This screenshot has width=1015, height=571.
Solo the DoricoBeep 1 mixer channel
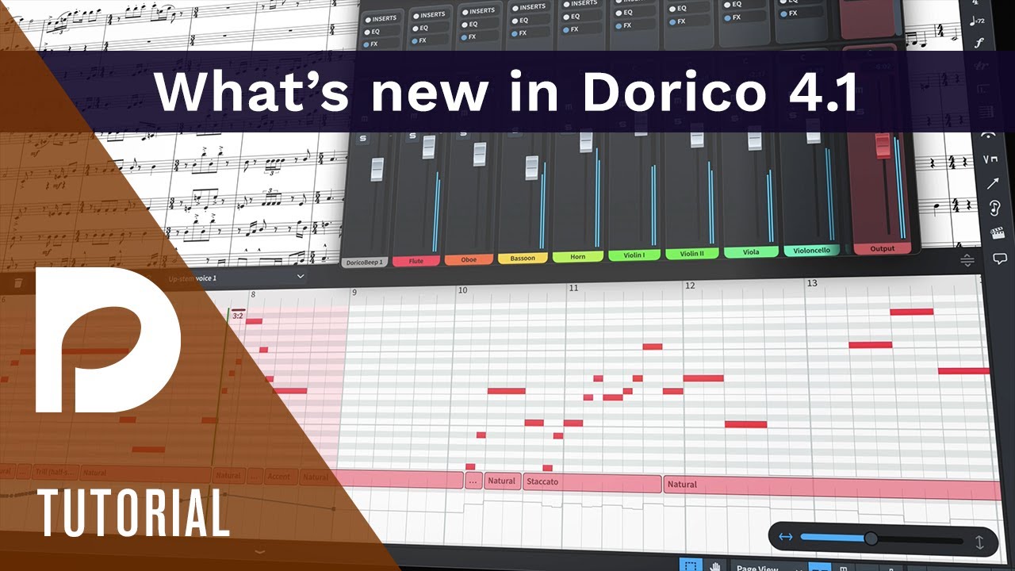tap(362, 139)
